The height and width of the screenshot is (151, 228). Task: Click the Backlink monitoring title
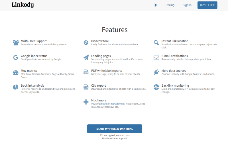pyautogui.click(x=175, y=85)
